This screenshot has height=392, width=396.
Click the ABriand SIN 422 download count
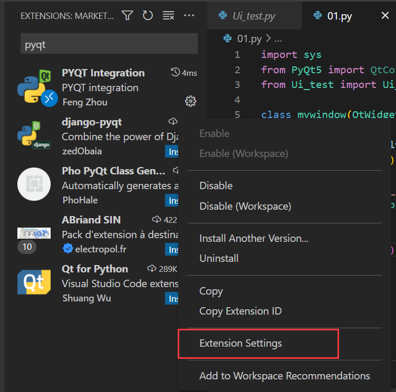coord(165,220)
